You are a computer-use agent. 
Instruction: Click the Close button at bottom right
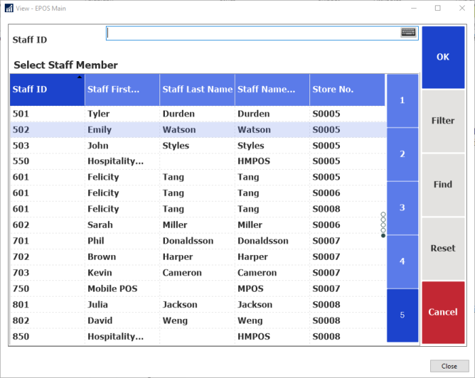(449, 366)
